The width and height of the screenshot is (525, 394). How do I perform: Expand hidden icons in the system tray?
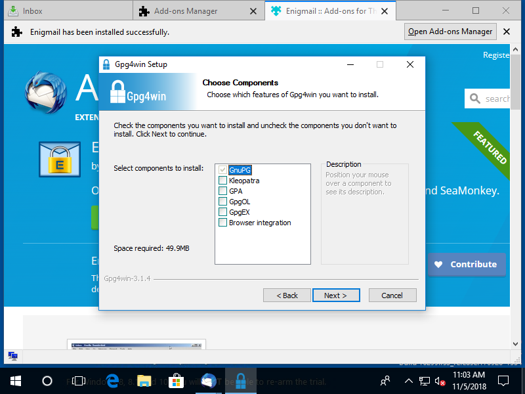408,381
